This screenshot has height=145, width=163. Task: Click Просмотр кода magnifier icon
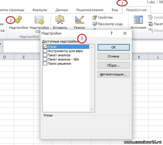95,24
